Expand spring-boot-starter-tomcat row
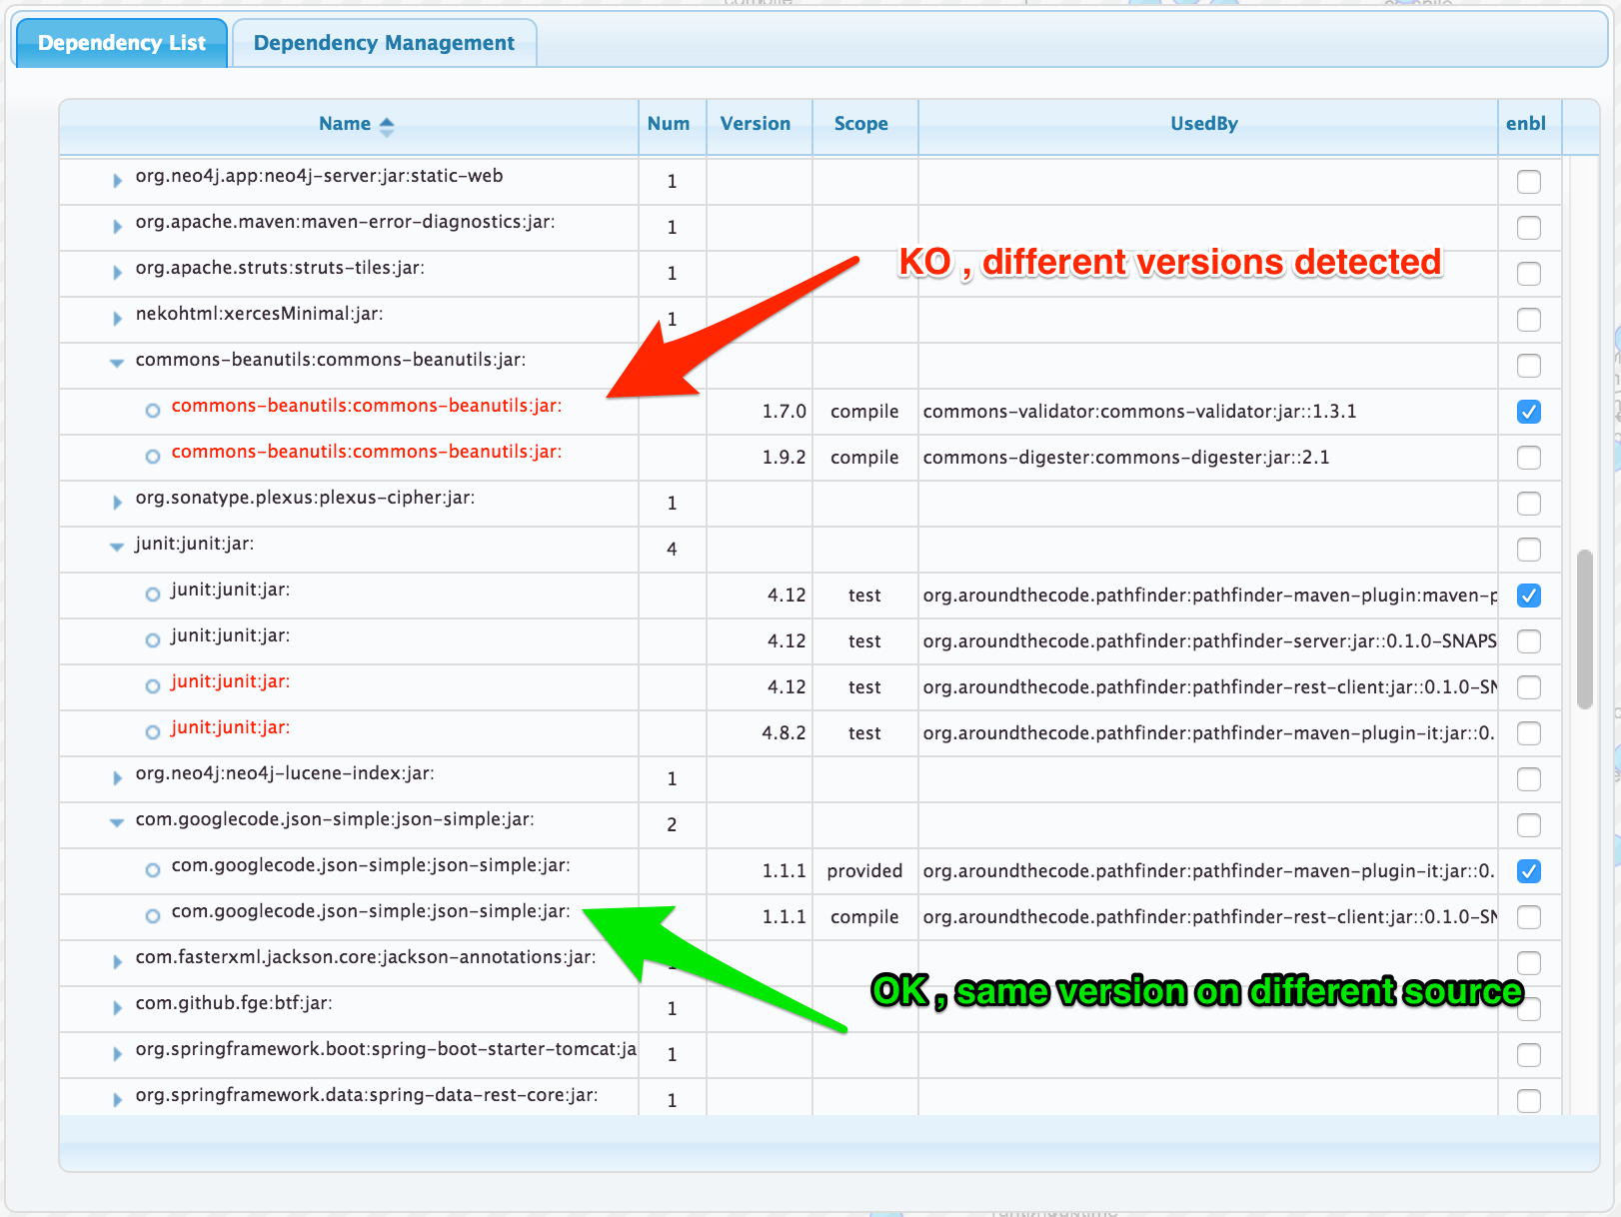The image size is (1621, 1217). 117,1054
